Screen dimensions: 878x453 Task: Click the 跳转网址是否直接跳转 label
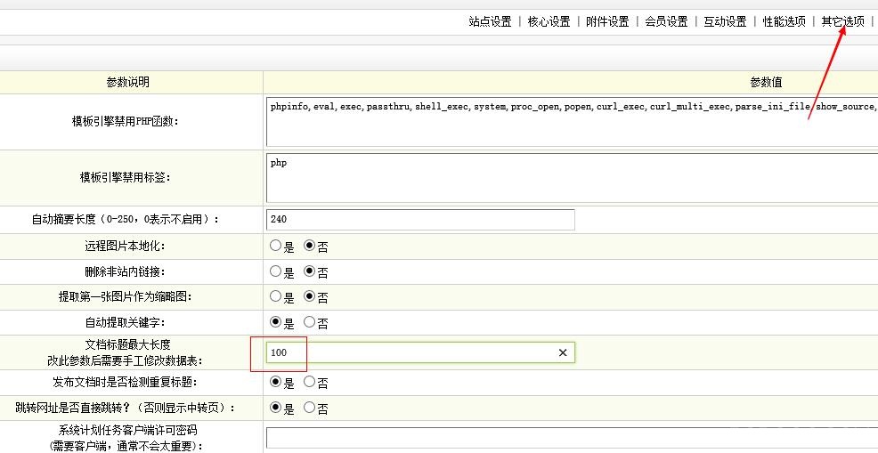pyautogui.click(x=125, y=409)
